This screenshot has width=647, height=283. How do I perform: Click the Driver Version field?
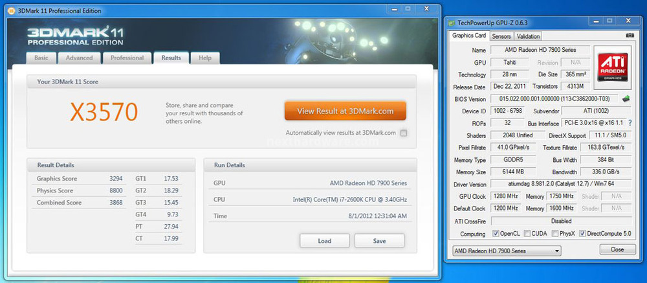coord(561,185)
